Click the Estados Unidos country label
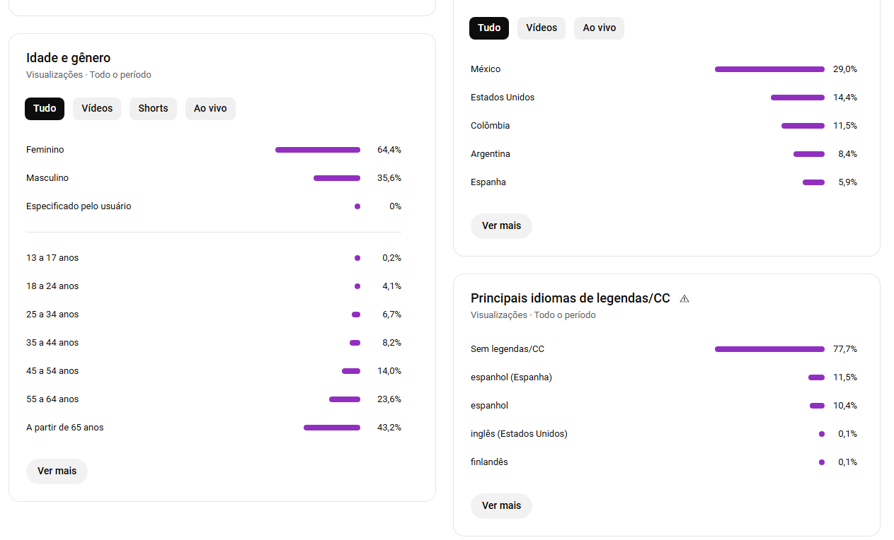The width and height of the screenshot is (894, 540). pos(503,98)
